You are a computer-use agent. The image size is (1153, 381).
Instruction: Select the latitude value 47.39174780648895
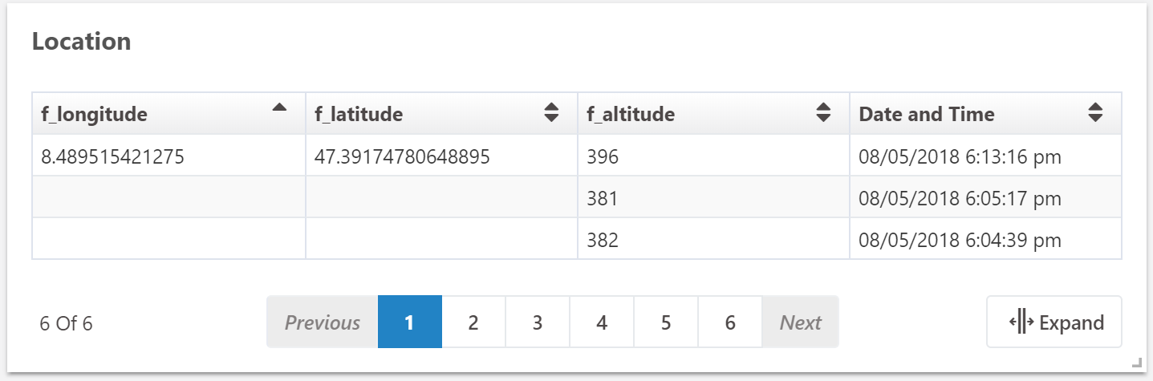402,157
